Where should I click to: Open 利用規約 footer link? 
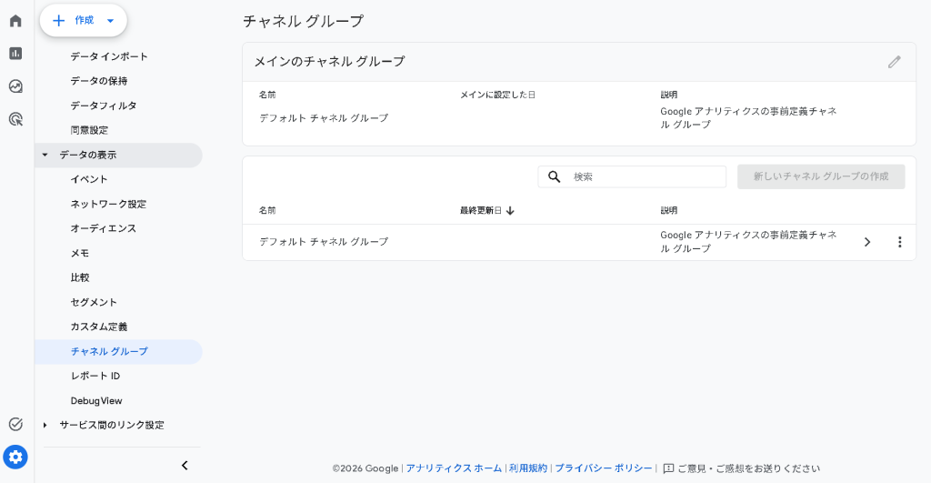tap(528, 468)
